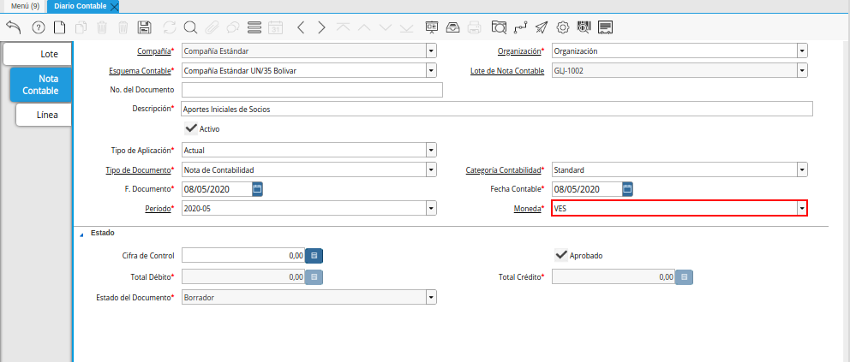Image resolution: width=850 pixels, height=362 pixels.
Task: Open the Lote side tab
Action: pyautogui.click(x=38, y=54)
